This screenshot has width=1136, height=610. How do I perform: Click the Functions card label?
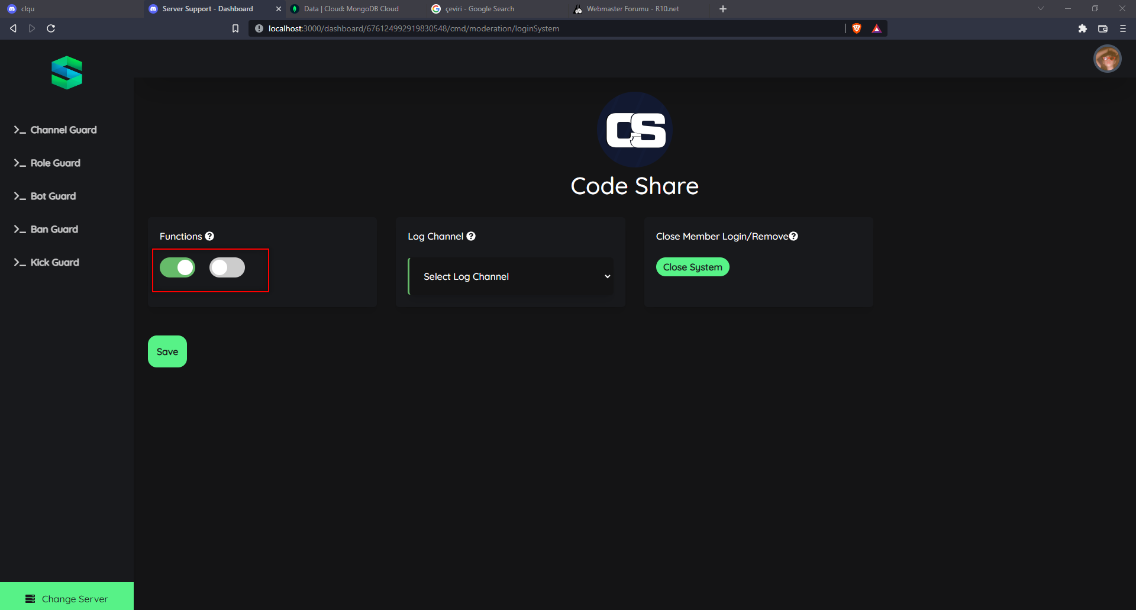[181, 236]
